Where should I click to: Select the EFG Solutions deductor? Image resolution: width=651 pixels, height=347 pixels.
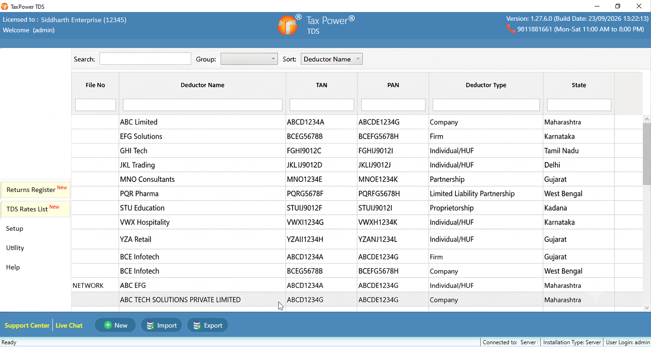click(x=357, y=136)
